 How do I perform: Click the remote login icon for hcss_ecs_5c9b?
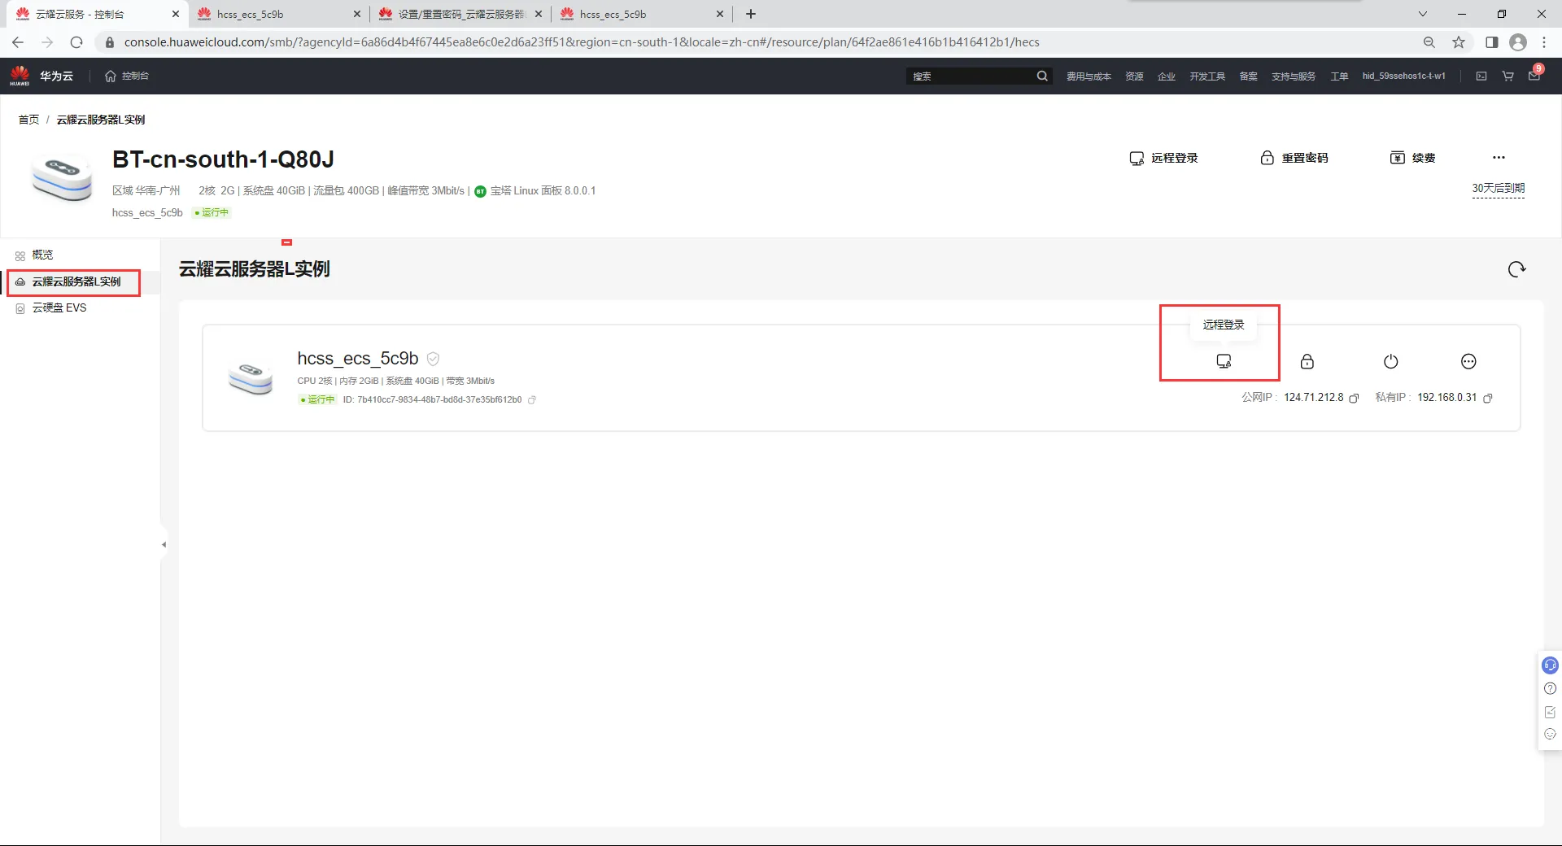tap(1224, 361)
